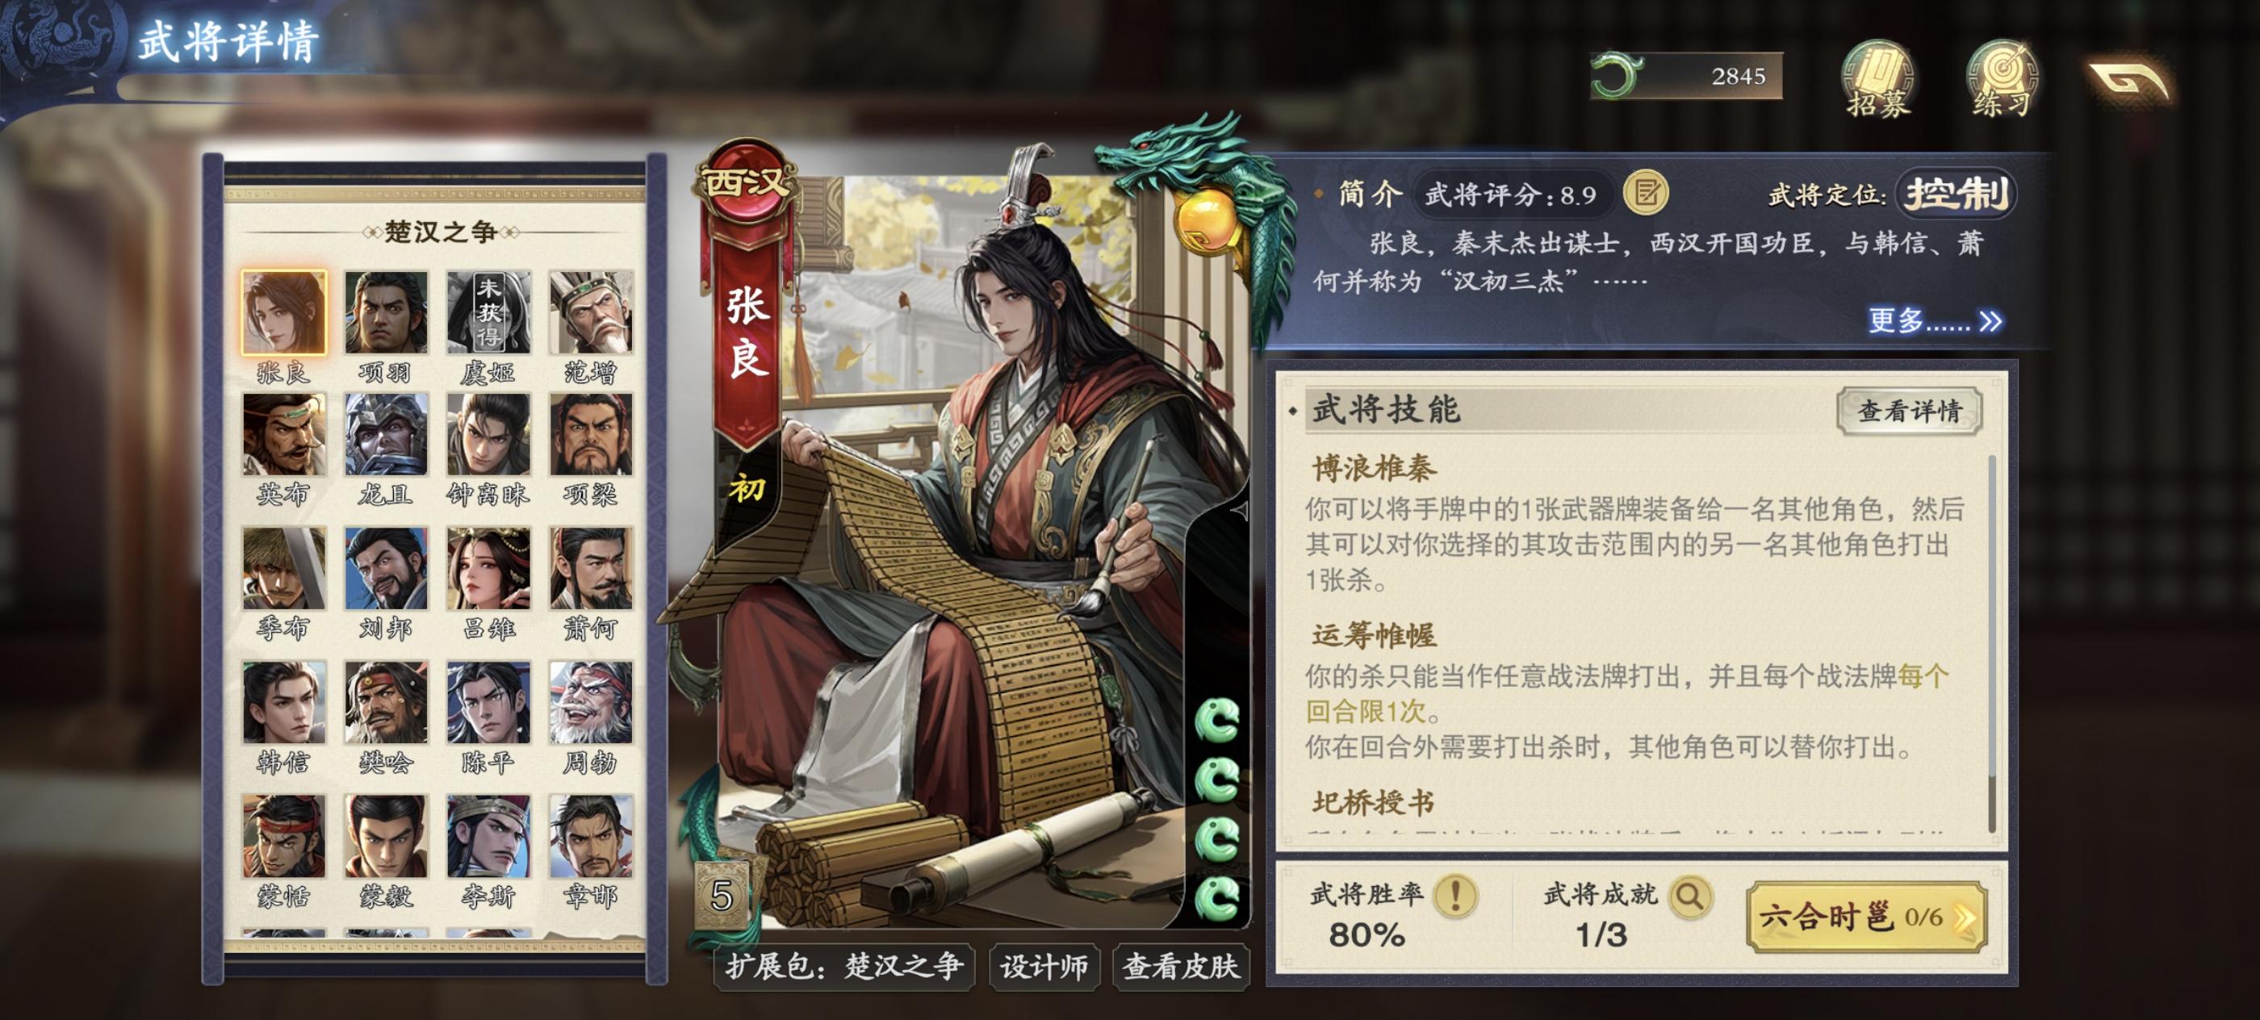Viewport: 2260px width, 1020px height.
Task: Click the edit rating note icon
Action: pos(1646,193)
